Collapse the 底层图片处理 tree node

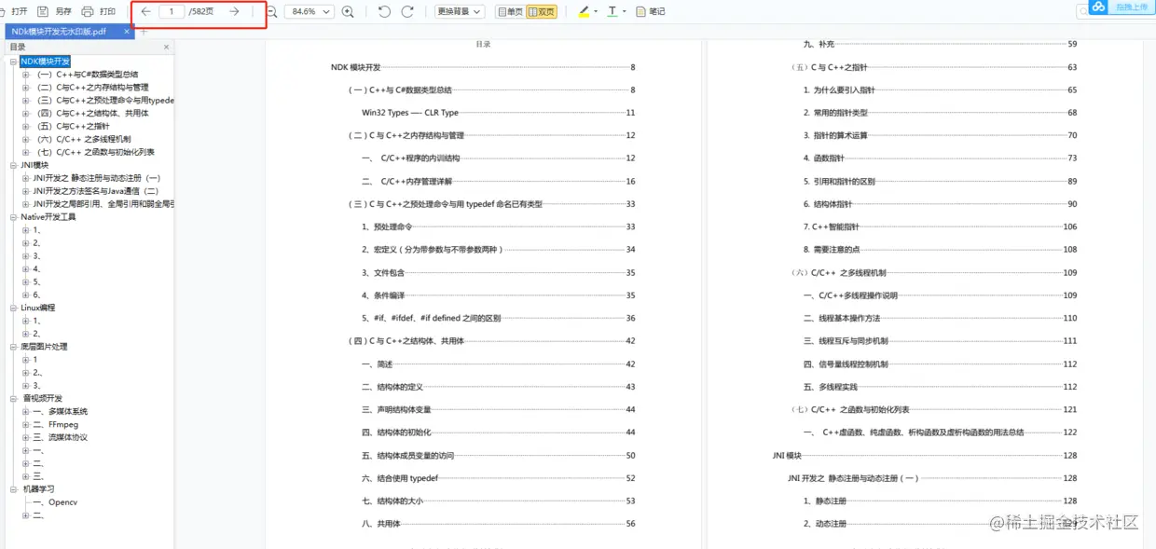(x=13, y=347)
